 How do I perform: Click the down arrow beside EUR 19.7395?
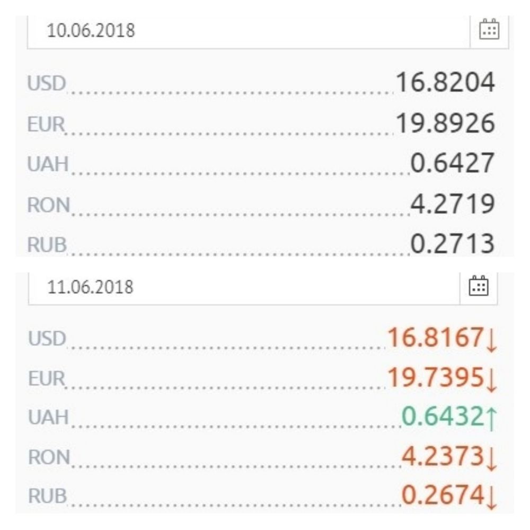491,379
